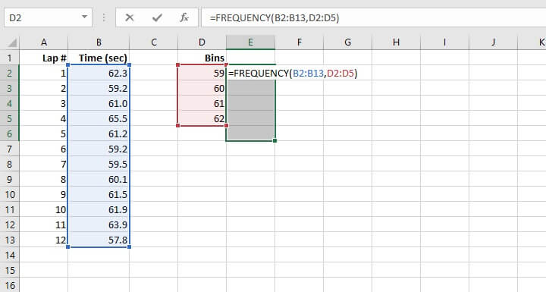Select cell with time 65.5
This screenshot has width=546, height=292.
[99, 119]
